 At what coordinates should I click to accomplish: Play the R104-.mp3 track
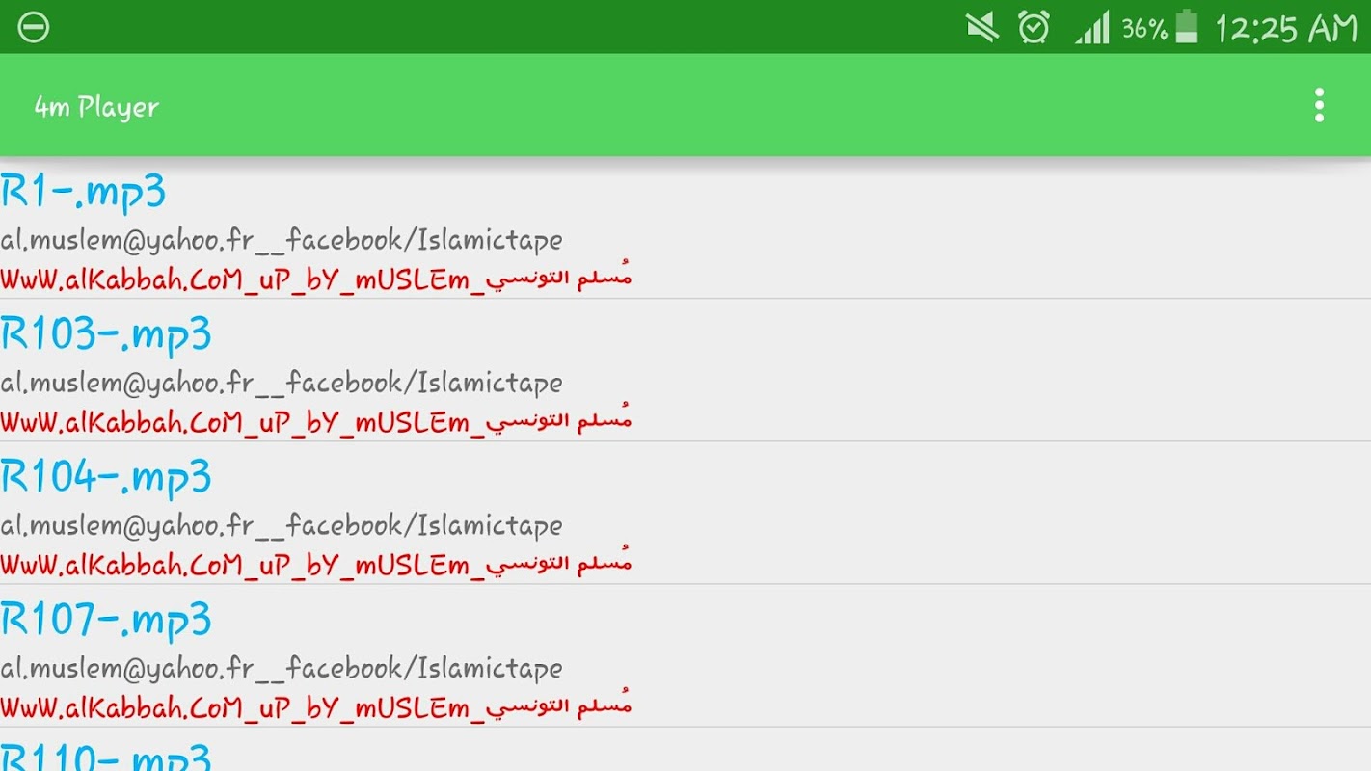(685, 513)
